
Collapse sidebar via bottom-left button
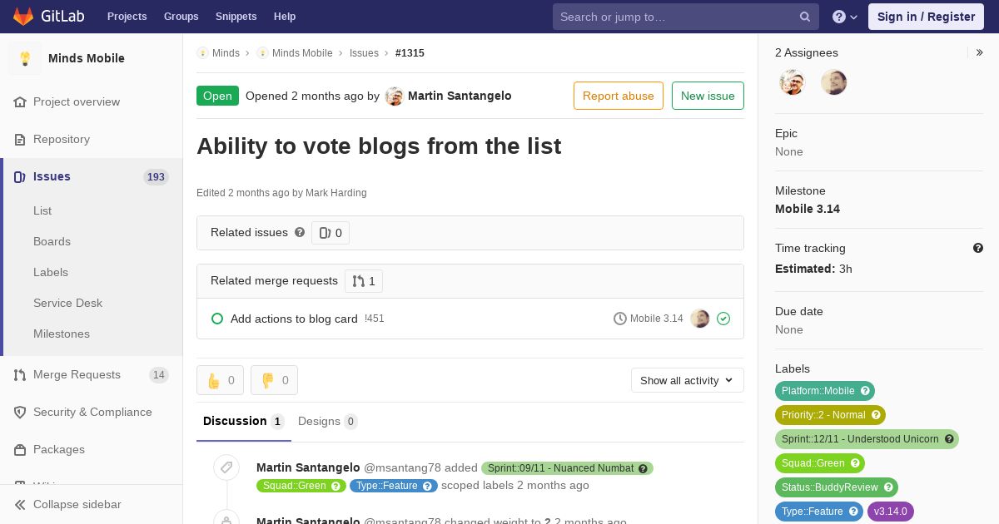[67, 504]
